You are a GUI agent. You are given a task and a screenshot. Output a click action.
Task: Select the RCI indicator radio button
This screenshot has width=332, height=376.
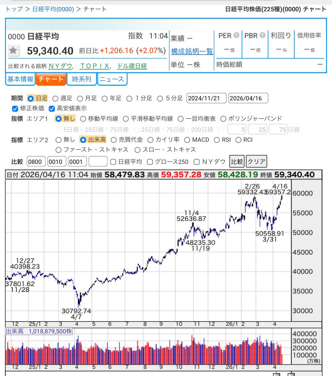238,140
